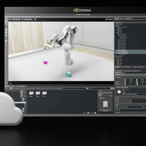Click the Content browser filter icon
This screenshot has width=146, height=146.
(111, 88)
